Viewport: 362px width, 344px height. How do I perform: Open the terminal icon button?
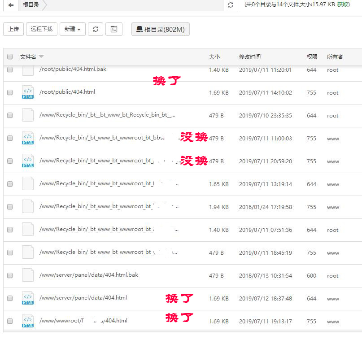(x=114, y=29)
